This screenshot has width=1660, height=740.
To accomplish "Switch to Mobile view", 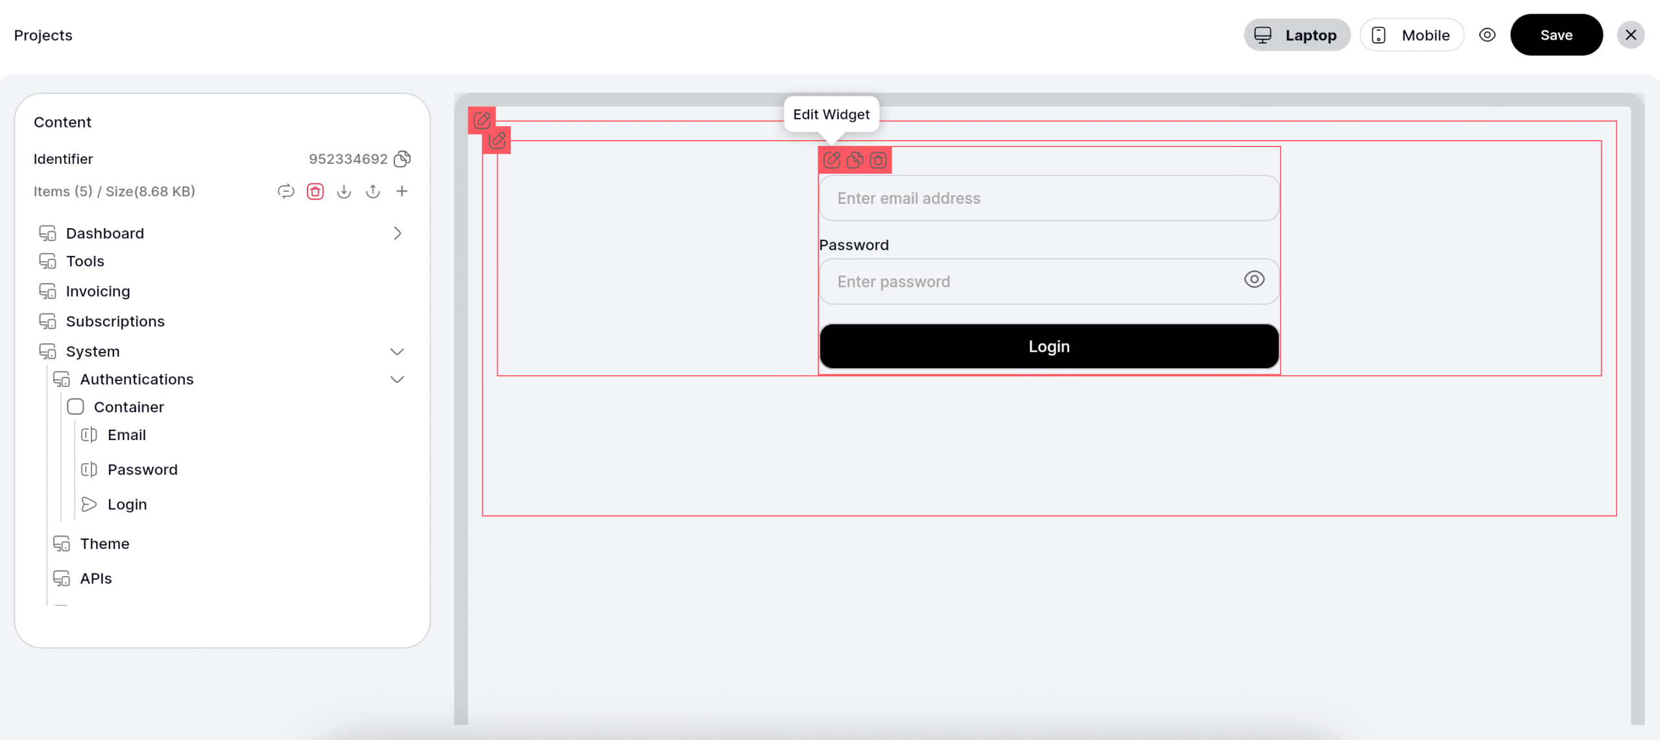I will coord(1412,35).
